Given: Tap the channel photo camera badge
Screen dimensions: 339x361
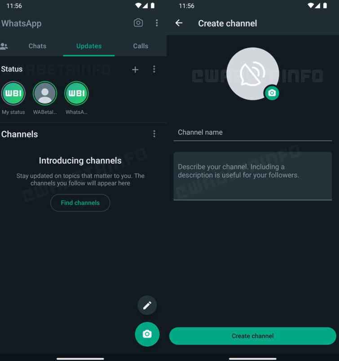Looking at the screenshot, I should click(272, 92).
